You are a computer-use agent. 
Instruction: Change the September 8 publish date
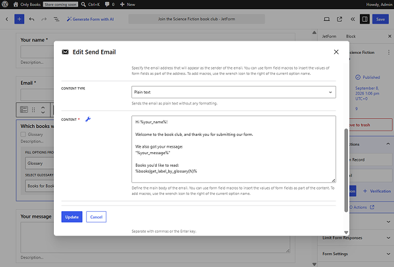coord(367,93)
